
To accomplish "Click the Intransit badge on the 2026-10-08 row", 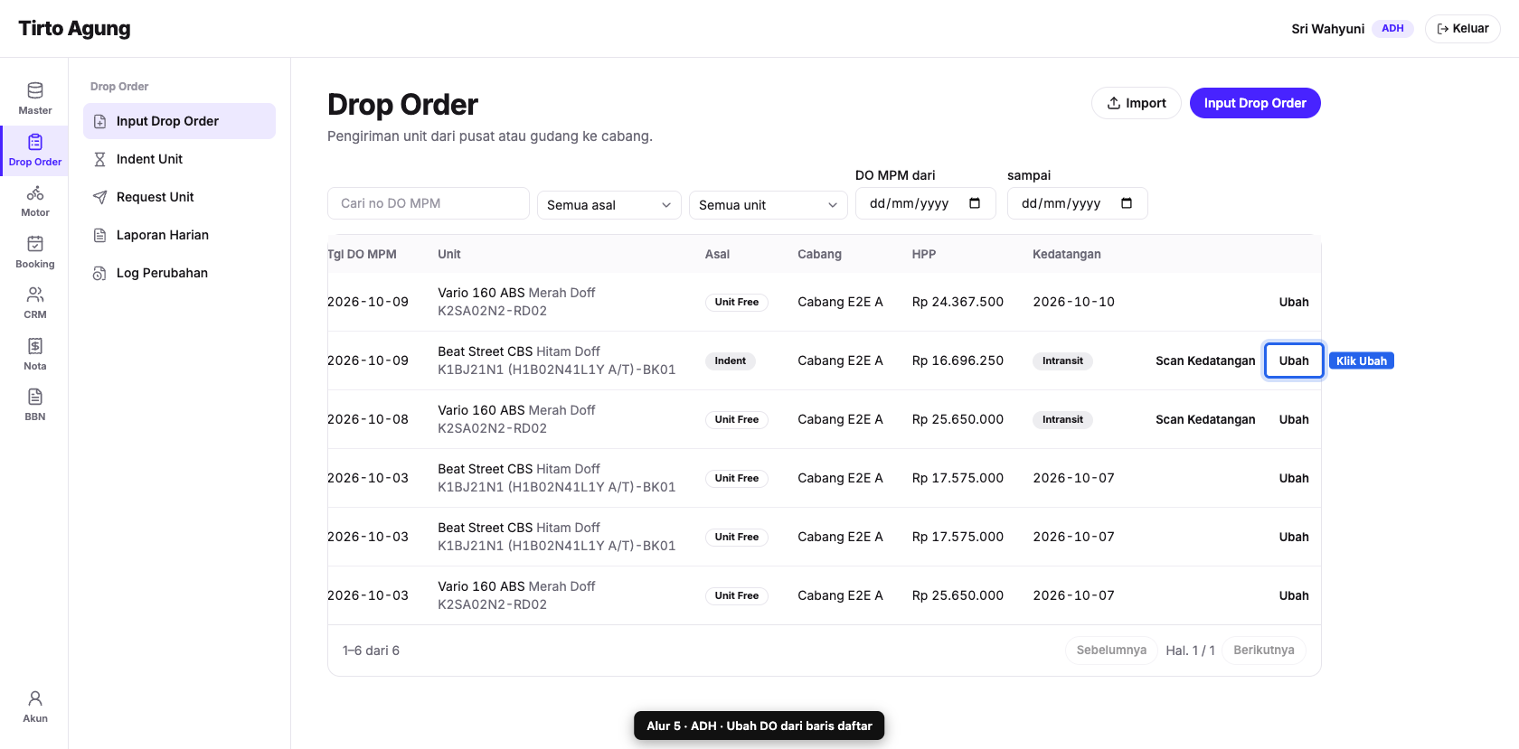I will point(1062,419).
